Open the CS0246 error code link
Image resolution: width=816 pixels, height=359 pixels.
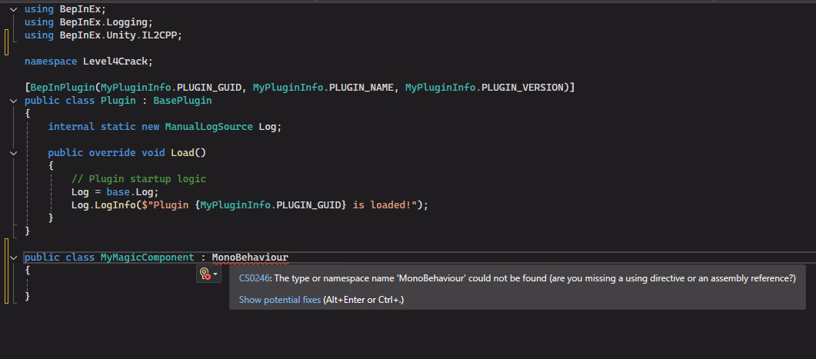click(254, 278)
